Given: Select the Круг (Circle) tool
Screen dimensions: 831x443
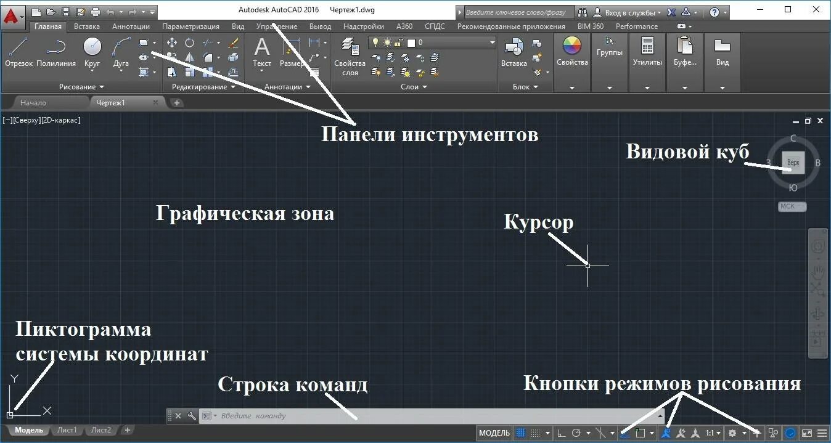Looking at the screenshot, I should tap(92, 52).
